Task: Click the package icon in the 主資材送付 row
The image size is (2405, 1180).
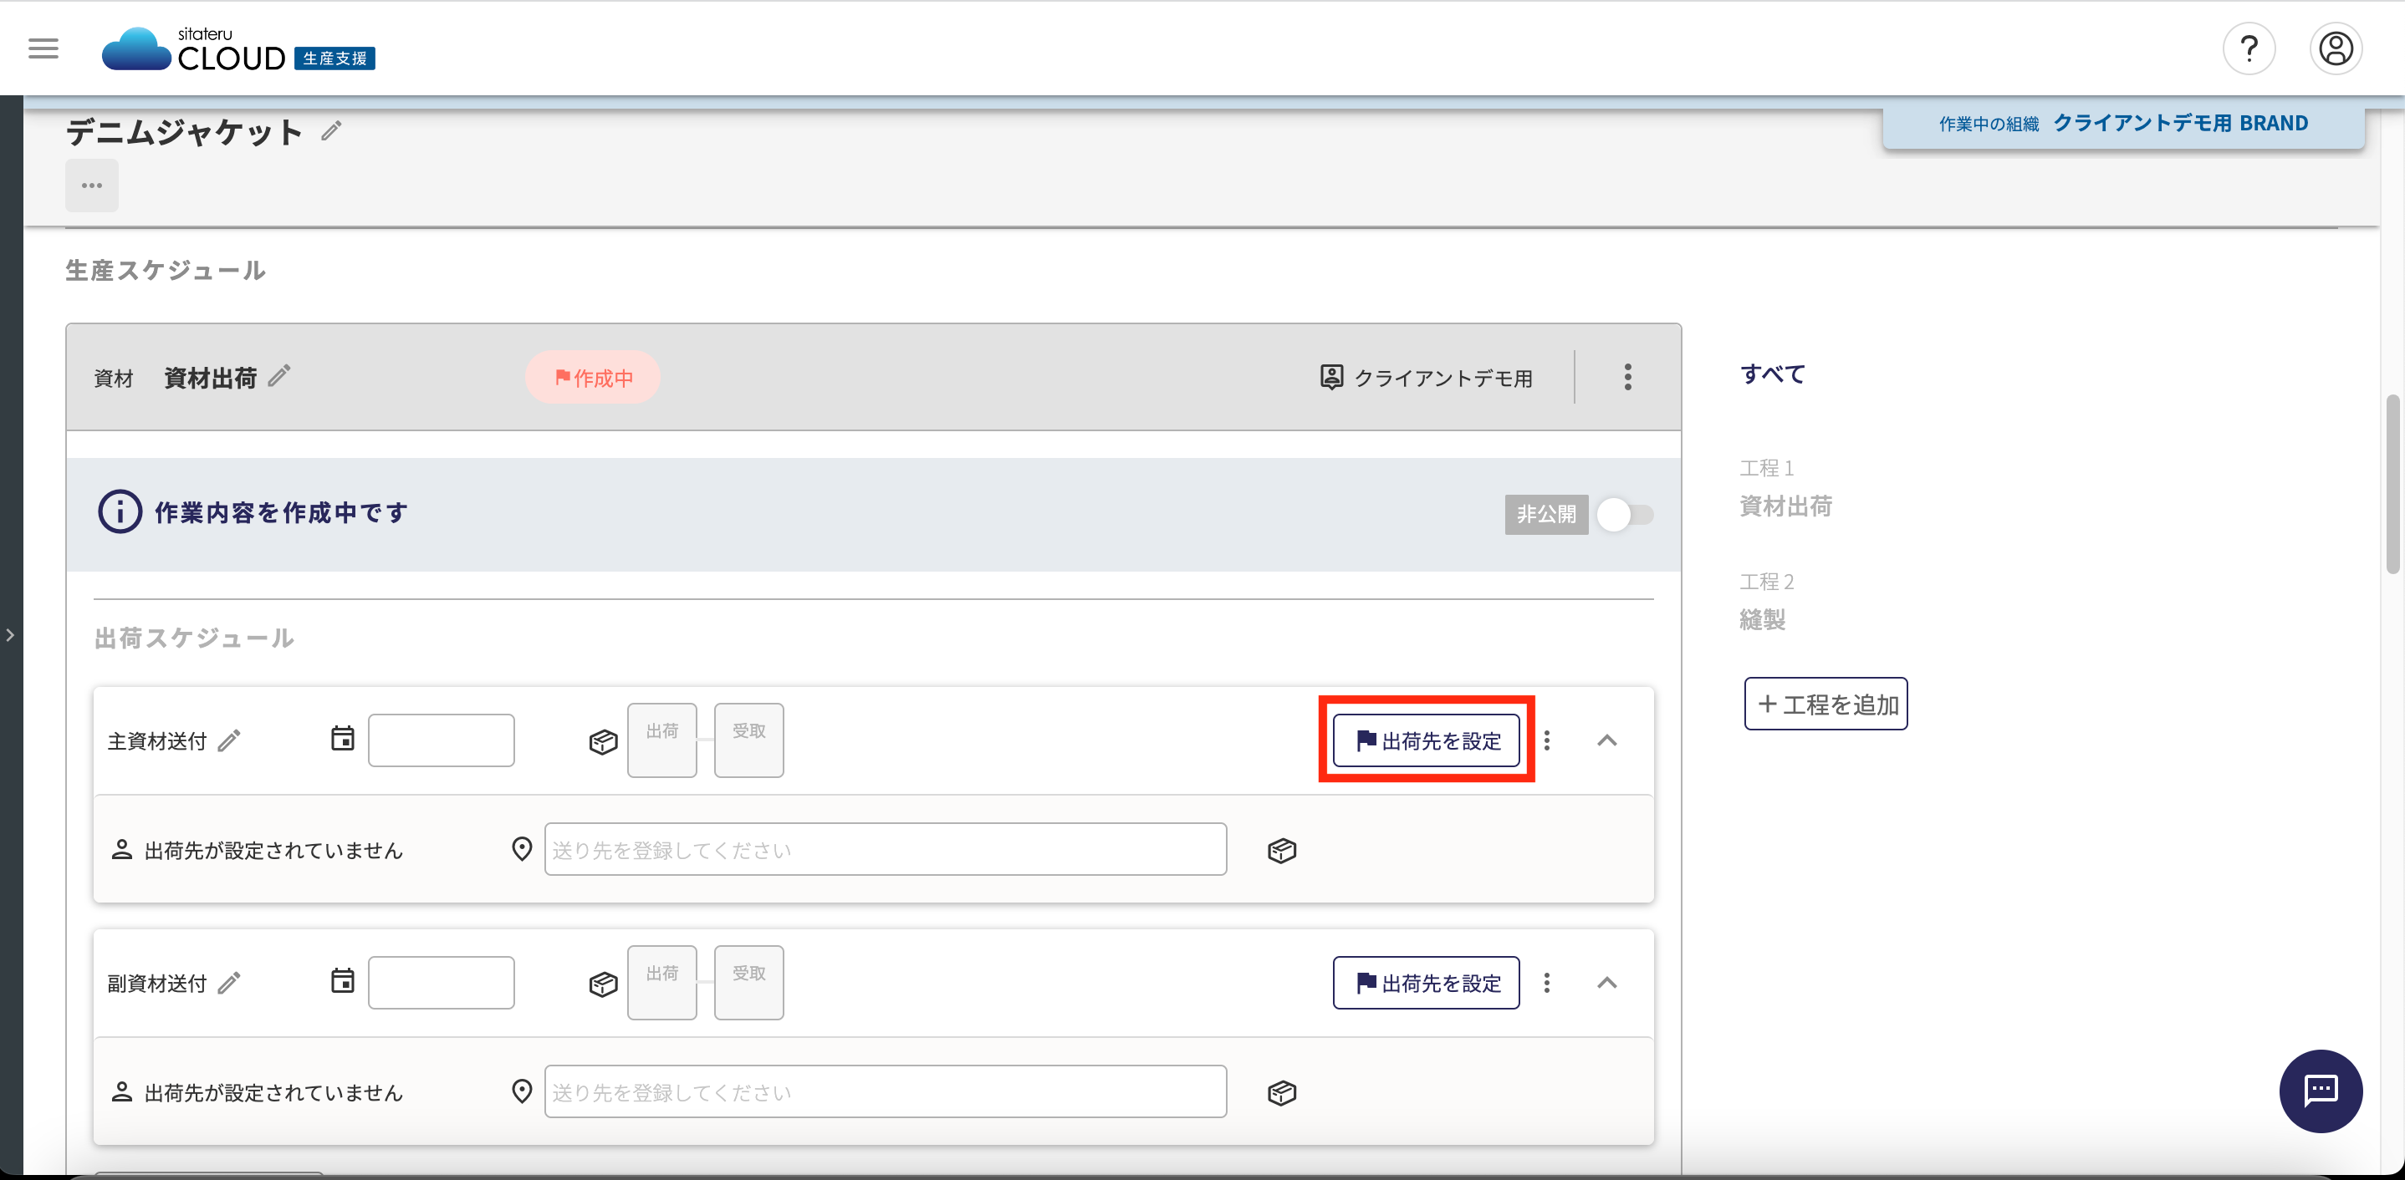Action: (603, 742)
